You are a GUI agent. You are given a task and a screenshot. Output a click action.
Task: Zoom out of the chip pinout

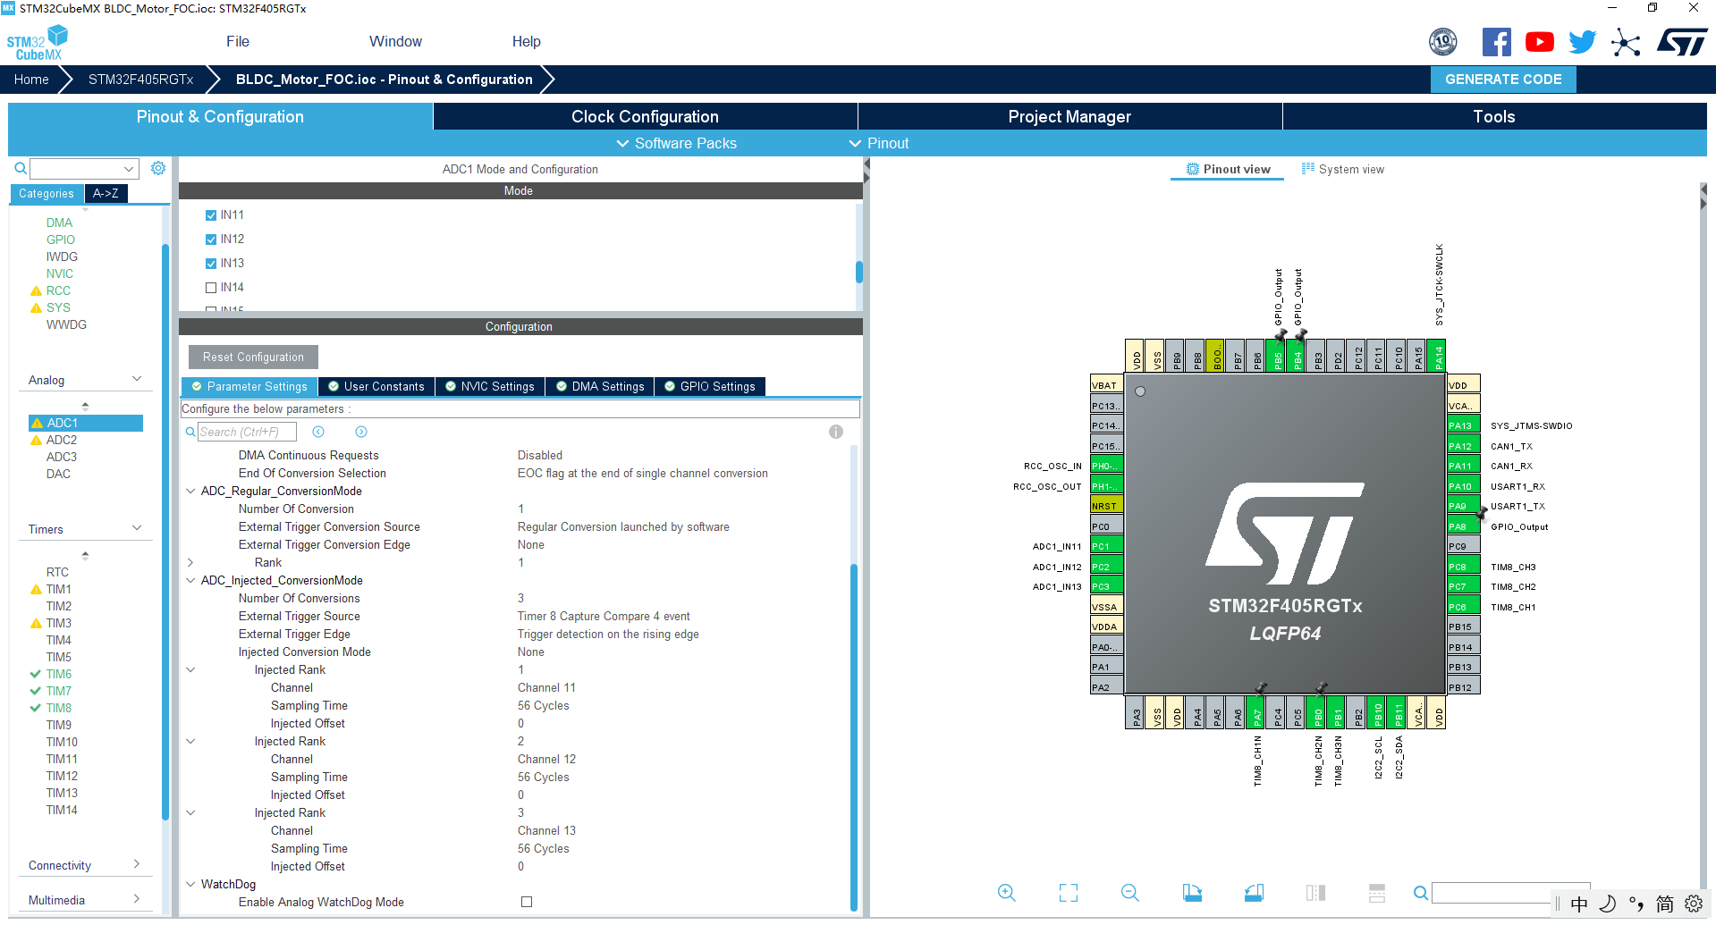click(1130, 893)
